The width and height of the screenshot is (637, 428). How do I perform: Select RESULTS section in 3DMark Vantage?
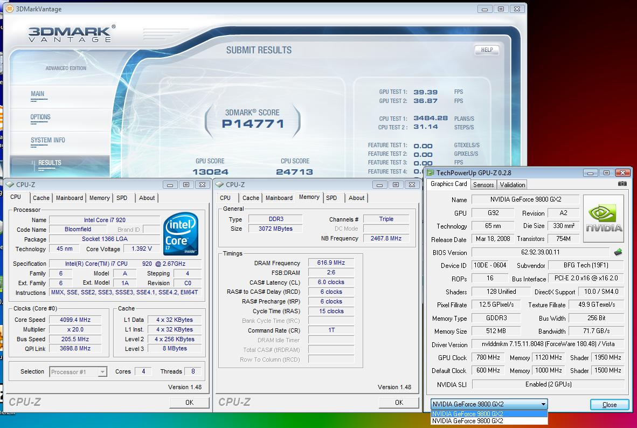coord(50,163)
